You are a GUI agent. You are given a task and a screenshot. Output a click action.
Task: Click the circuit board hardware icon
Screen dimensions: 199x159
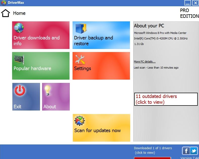(19, 60)
